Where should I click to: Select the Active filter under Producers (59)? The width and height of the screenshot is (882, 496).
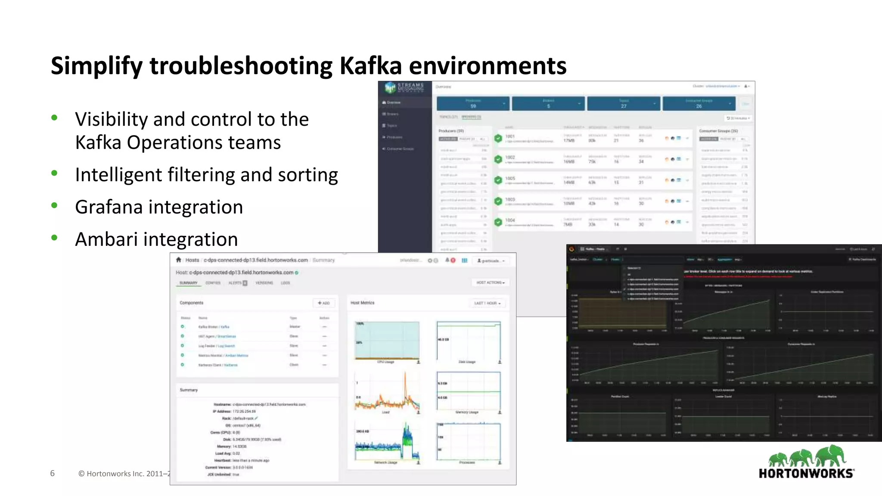(x=447, y=139)
